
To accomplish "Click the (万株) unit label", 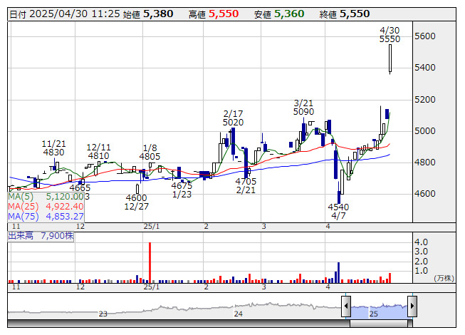I will tap(444, 278).
